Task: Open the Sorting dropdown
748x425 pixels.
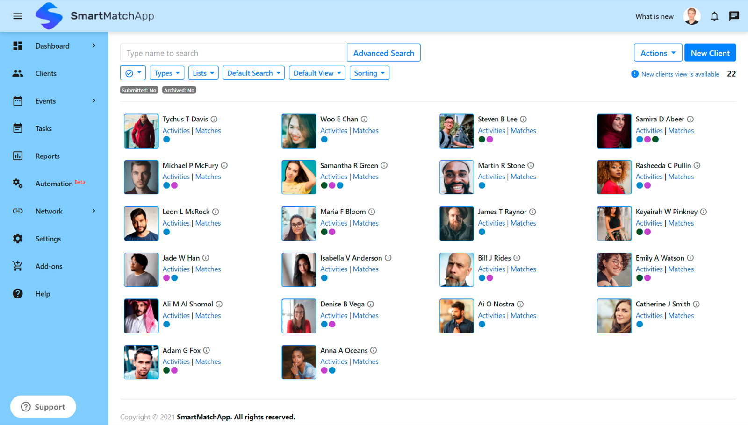Action: (x=369, y=73)
